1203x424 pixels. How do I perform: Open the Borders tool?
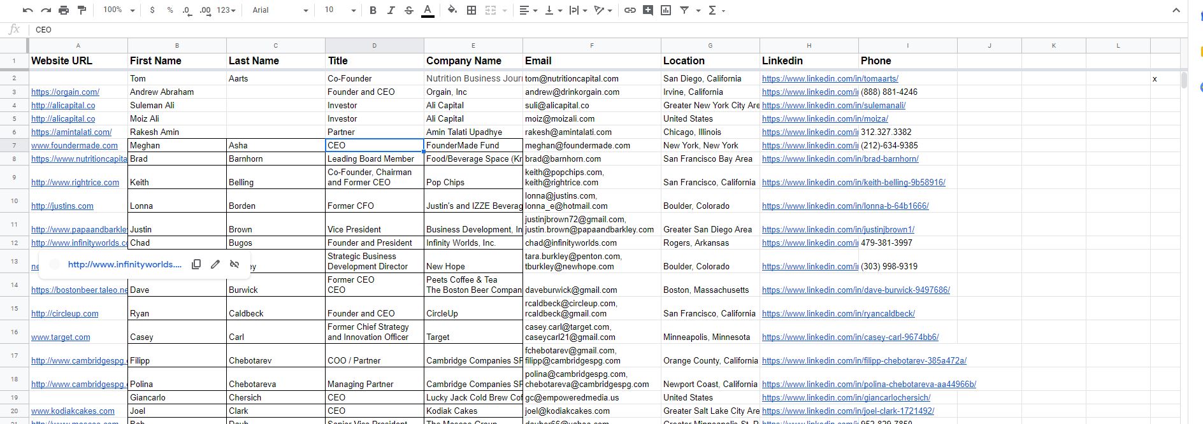tap(472, 10)
